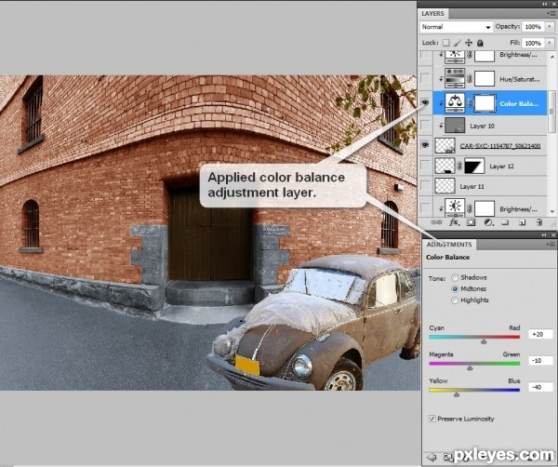The height and width of the screenshot is (467, 558).
Task: Open the Layers panel options menu
Action: coord(551,14)
